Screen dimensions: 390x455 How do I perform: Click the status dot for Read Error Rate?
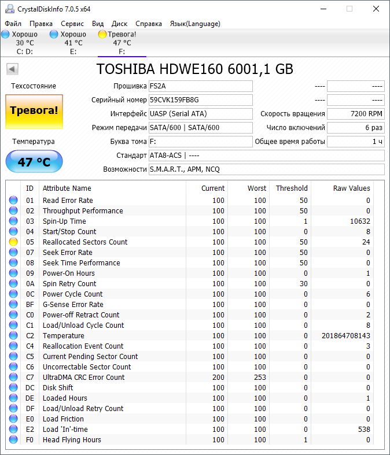coord(13,200)
